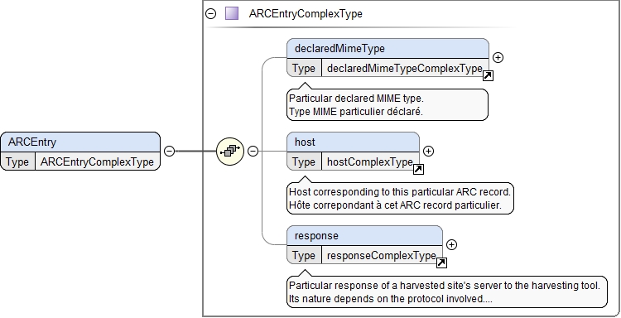The width and height of the screenshot is (621, 318).
Task: Collapse the ARCEntryComplexType container
Action: coord(210,14)
